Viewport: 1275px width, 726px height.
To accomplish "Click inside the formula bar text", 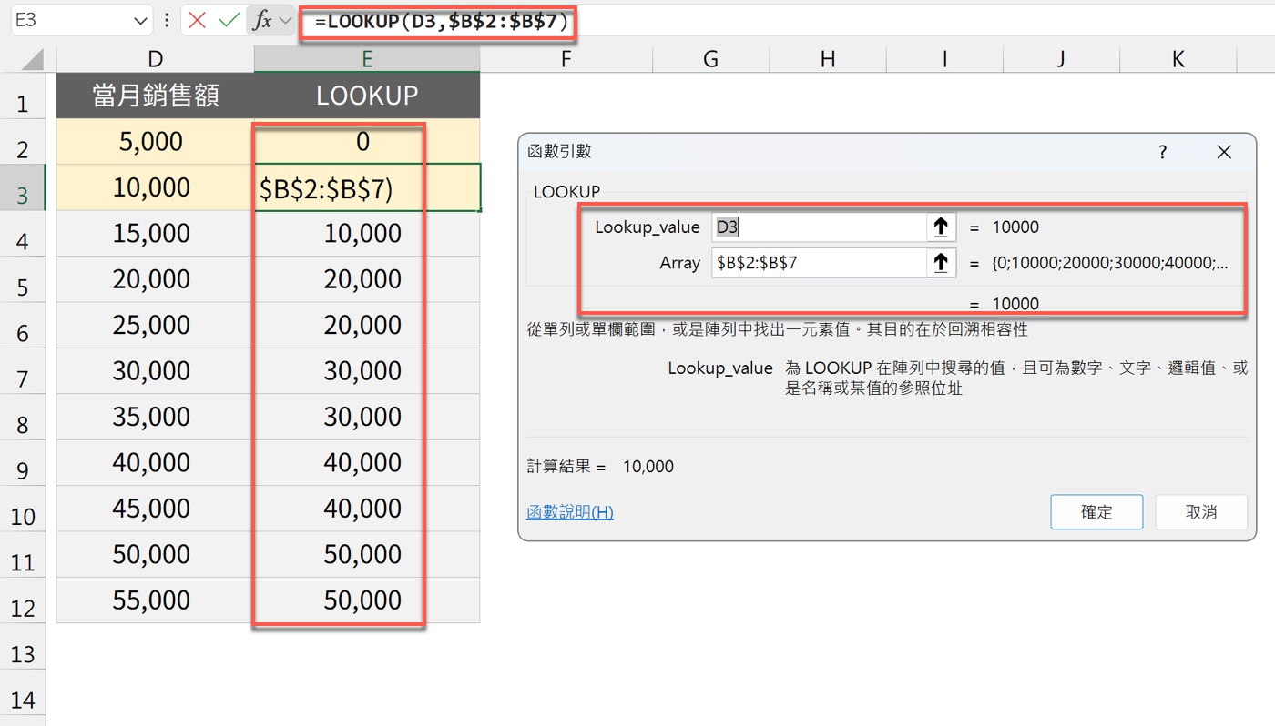I will point(443,22).
